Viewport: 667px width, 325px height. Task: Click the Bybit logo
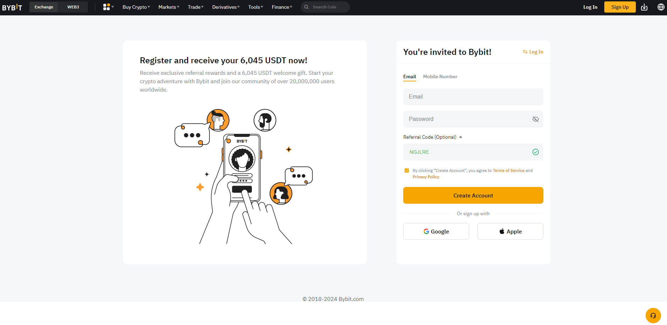tap(12, 7)
